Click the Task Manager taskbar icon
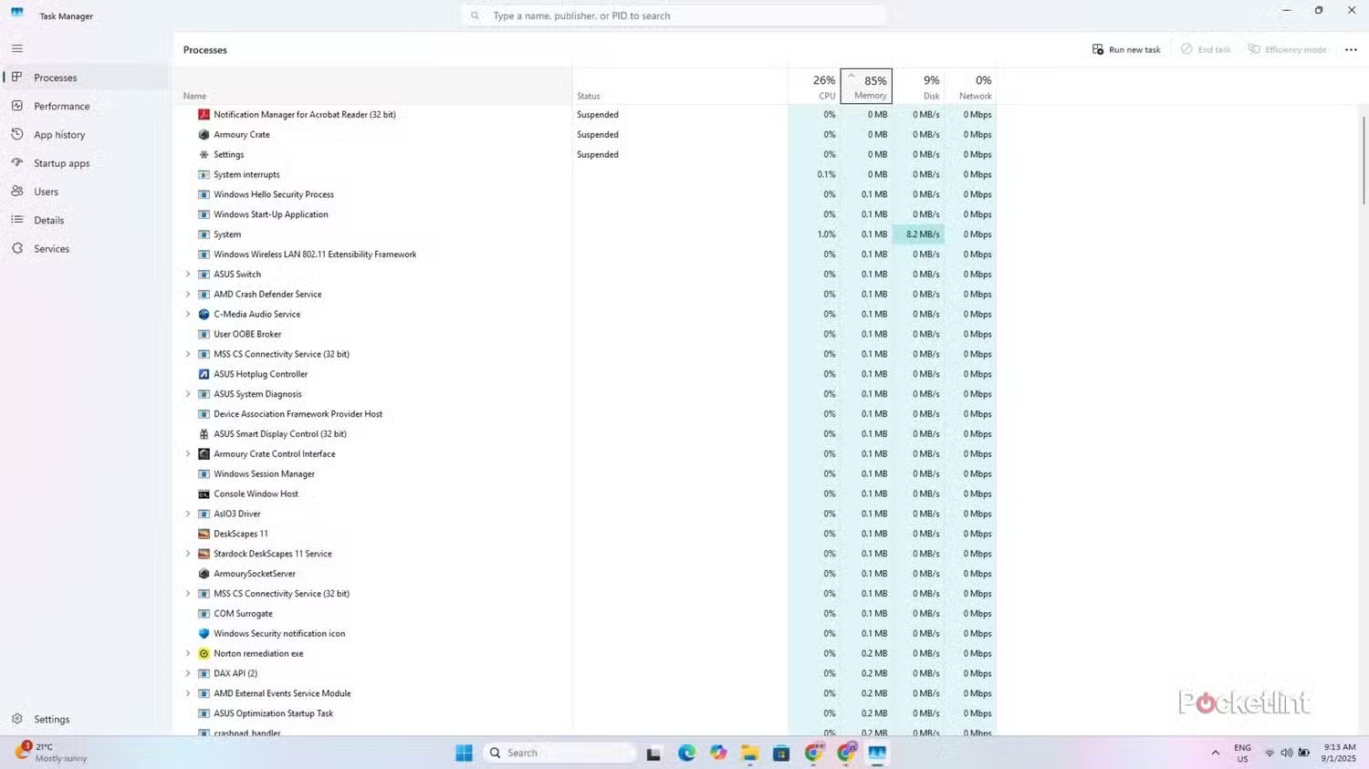The width and height of the screenshot is (1369, 769). point(877,753)
